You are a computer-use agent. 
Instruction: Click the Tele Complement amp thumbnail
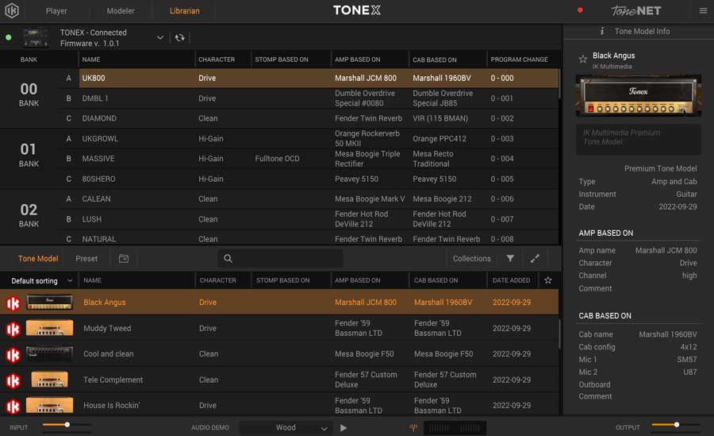50,380
